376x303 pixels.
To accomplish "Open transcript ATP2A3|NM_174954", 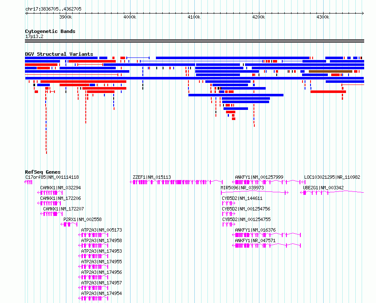I will coord(101,293).
